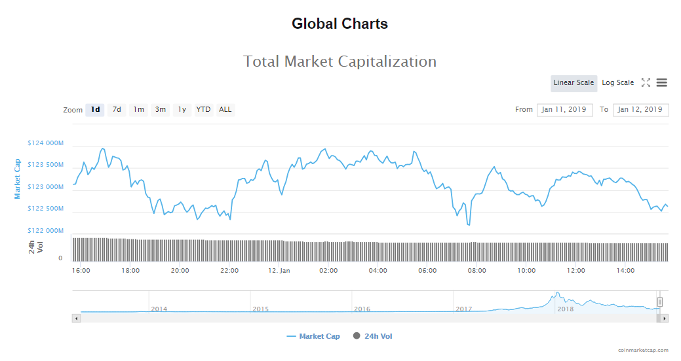Toggle the Market Cap legend series
681x361 pixels.
click(x=313, y=336)
